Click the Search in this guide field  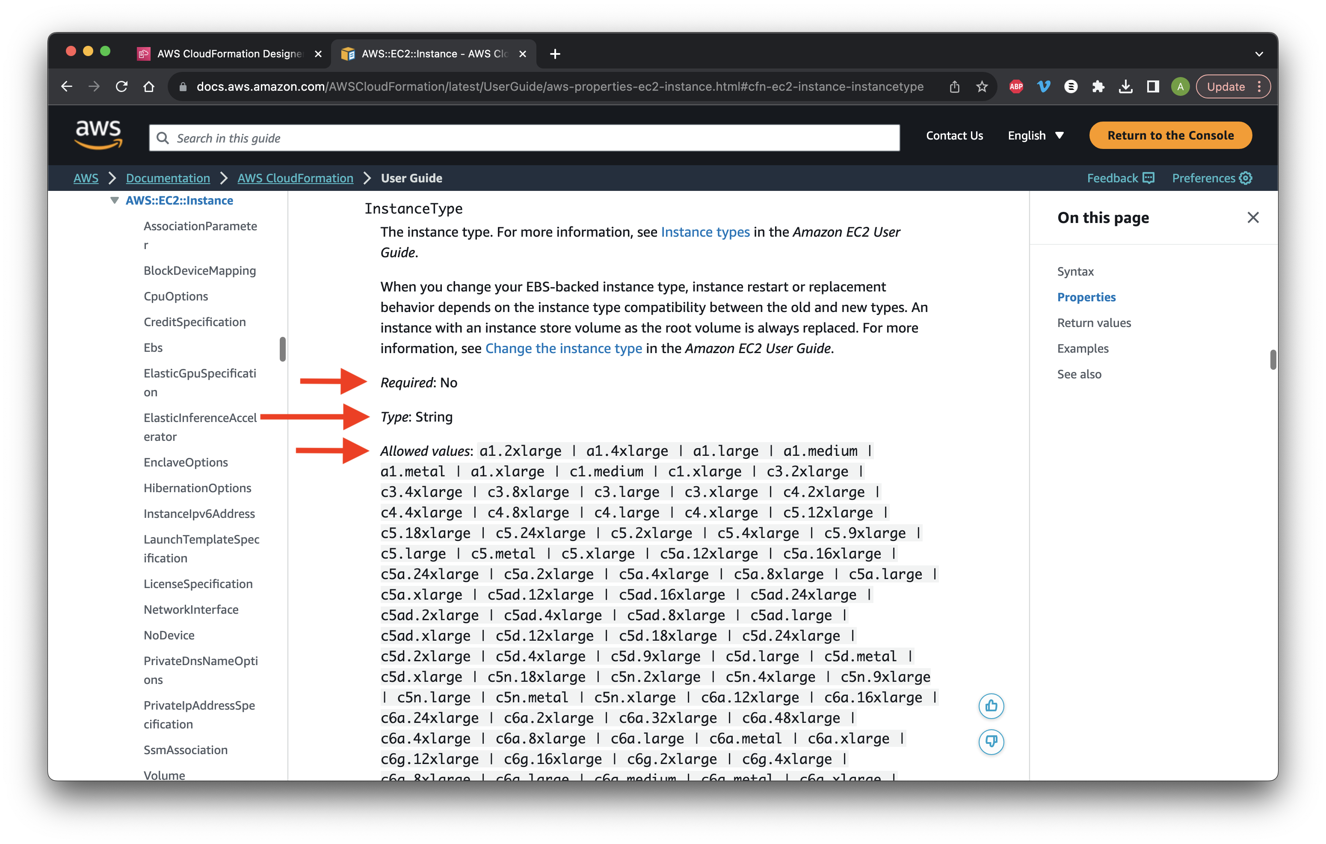coord(524,138)
